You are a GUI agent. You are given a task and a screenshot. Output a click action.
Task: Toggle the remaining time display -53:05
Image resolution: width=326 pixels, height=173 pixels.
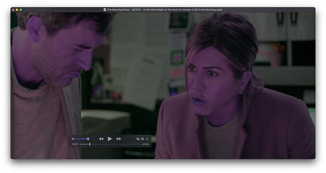click(x=145, y=144)
